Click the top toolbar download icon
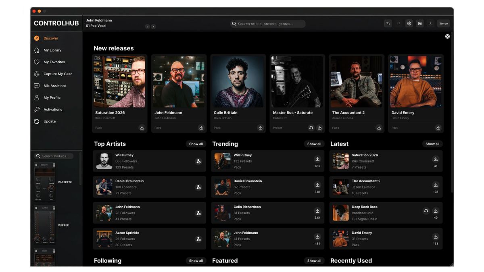The width and height of the screenshot is (484, 272). [430, 24]
